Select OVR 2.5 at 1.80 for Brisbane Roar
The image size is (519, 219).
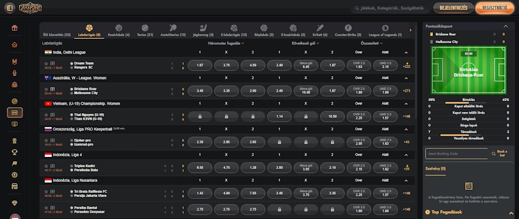point(359,91)
